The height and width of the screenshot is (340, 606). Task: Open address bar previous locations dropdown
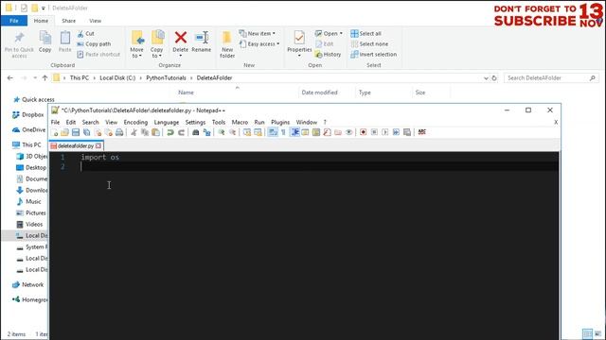486,78
